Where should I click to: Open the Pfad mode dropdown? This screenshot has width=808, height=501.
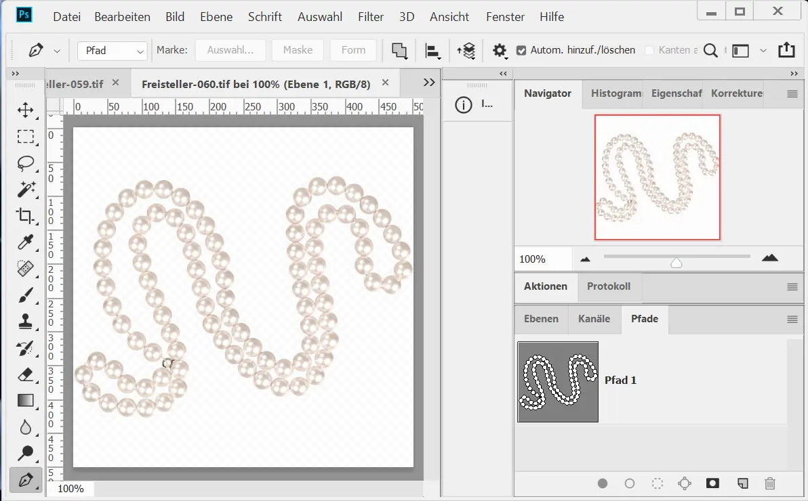113,51
